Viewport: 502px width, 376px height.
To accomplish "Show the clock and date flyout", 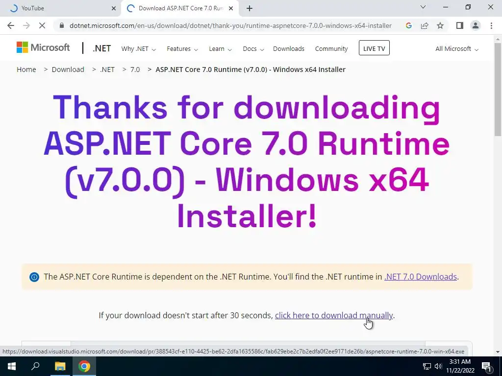I will (x=460, y=366).
